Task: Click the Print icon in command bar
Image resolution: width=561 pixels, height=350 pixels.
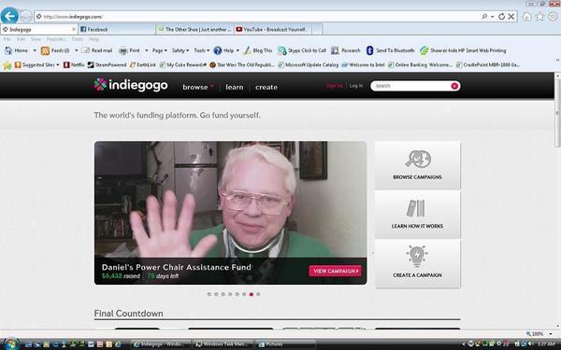Action: (123, 50)
